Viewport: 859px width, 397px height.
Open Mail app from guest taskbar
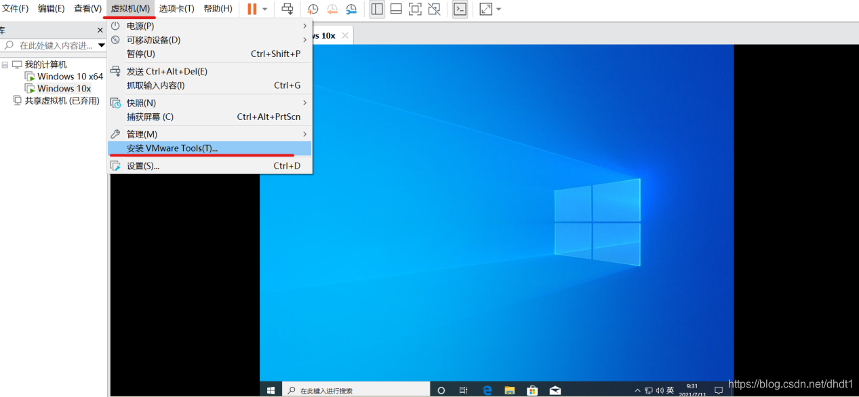(x=555, y=390)
